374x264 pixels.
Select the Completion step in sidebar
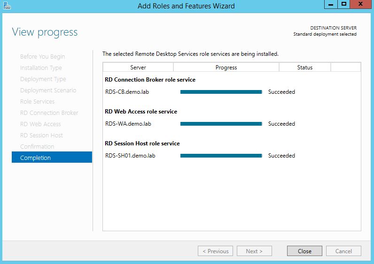[52, 158]
